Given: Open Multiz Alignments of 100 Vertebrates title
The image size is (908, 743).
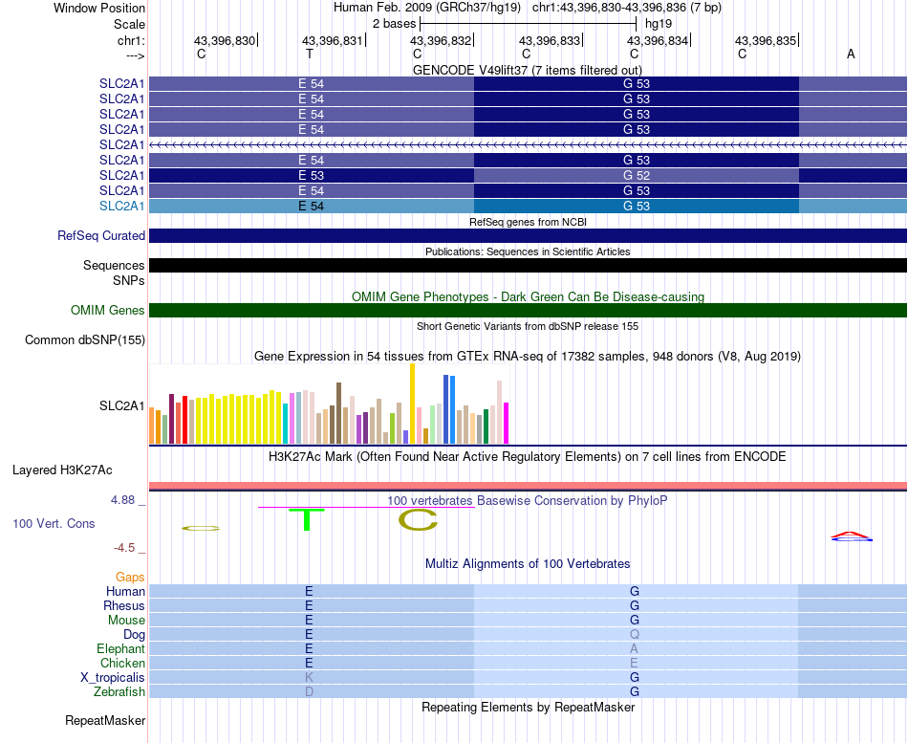Looking at the screenshot, I should [x=528, y=564].
